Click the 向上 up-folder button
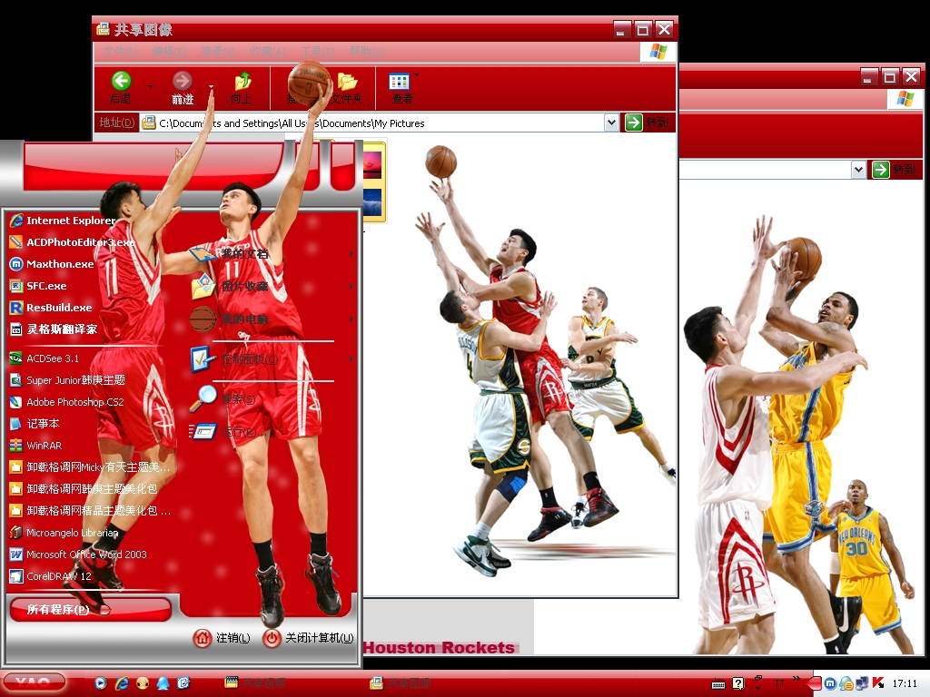 pos(242,88)
